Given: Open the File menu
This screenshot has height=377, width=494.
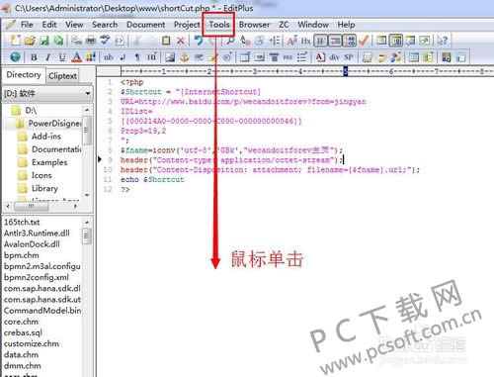Looking at the screenshot, I should (27, 25).
